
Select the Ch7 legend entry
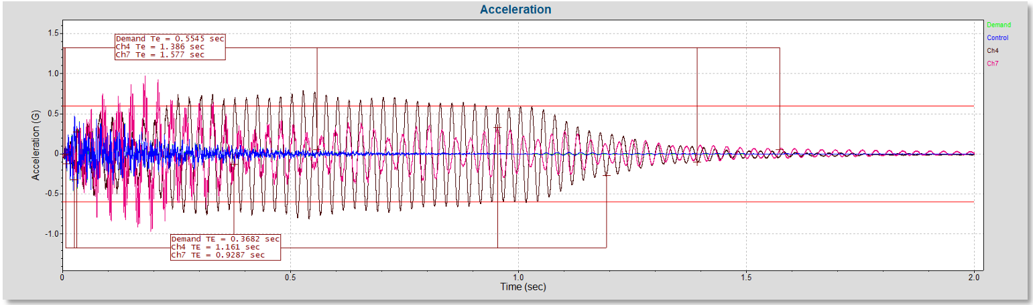point(992,64)
